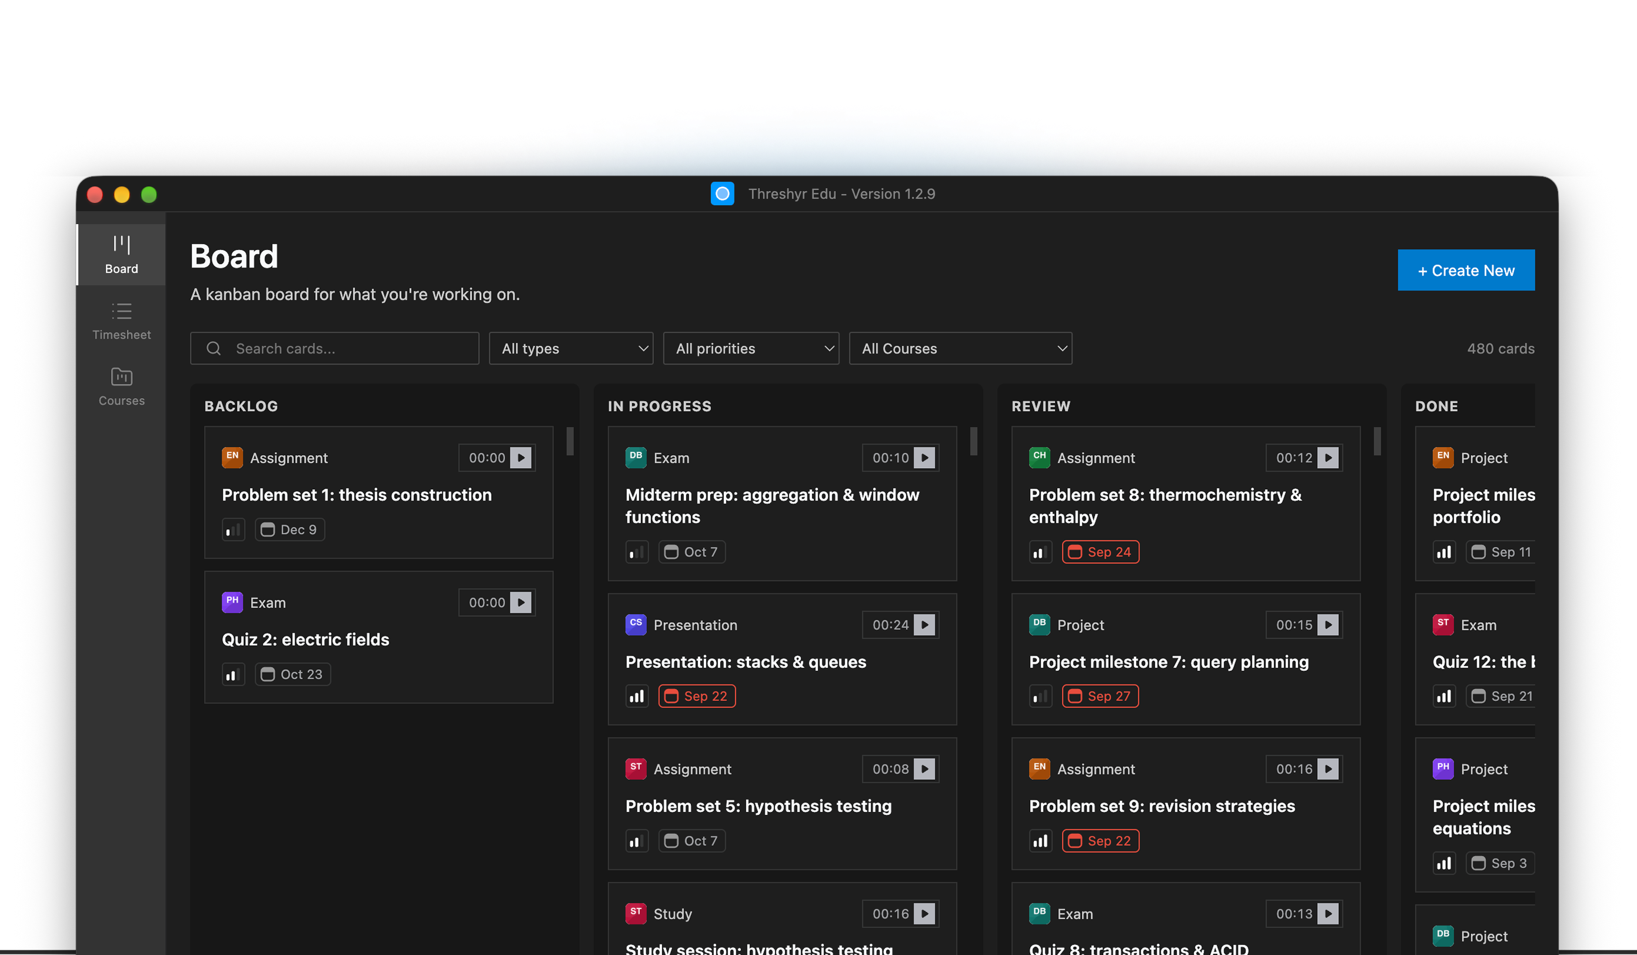Screen dimensions: 1637x955
Task: Click priority icon on Problem set 1 card
Action: click(x=233, y=530)
